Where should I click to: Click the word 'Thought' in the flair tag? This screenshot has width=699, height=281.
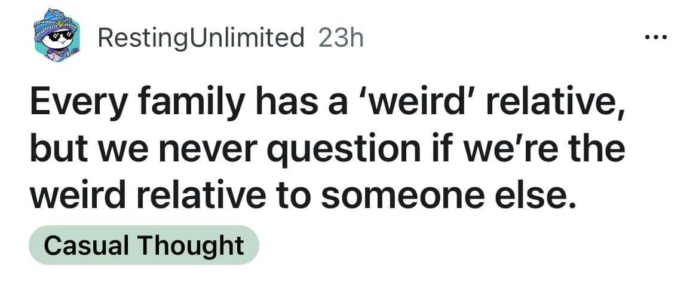coord(191,245)
